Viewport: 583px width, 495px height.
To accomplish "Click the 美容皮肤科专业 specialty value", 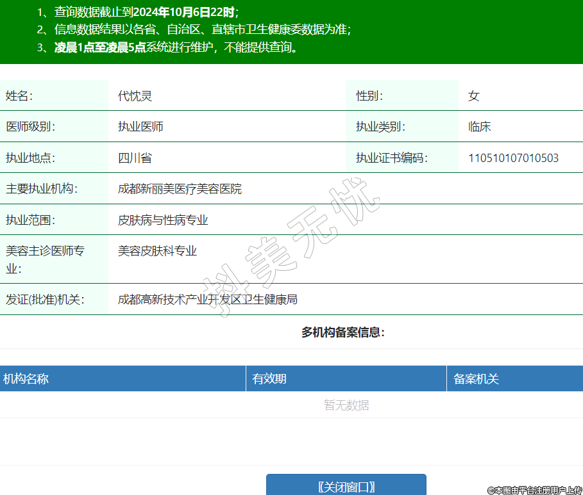I will [157, 251].
